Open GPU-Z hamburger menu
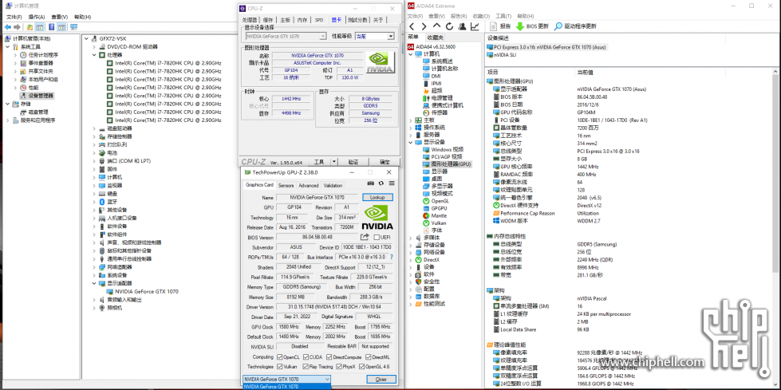Image resolution: width=781 pixels, height=390 pixels. 392,183
